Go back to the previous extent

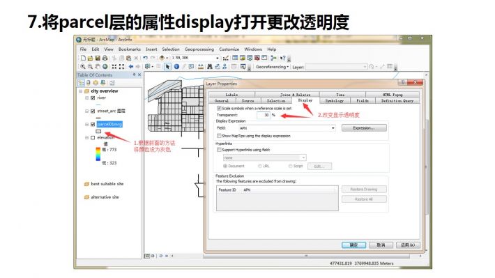tap(130, 67)
